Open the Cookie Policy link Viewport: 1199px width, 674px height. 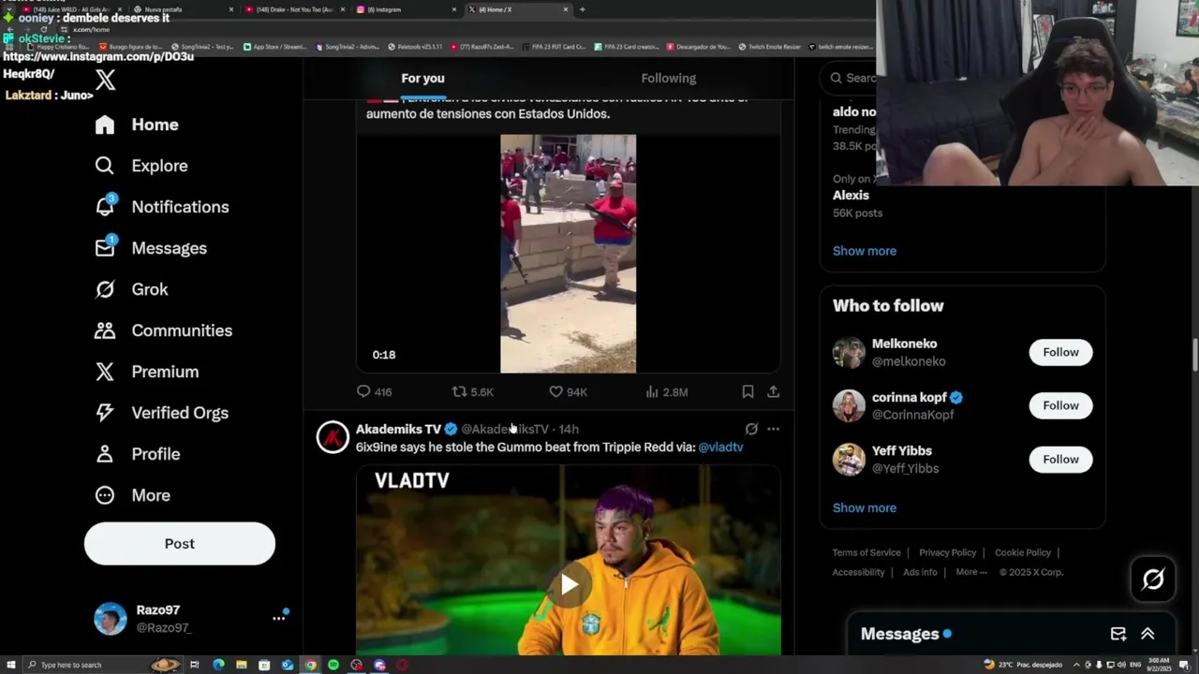click(x=1022, y=552)
